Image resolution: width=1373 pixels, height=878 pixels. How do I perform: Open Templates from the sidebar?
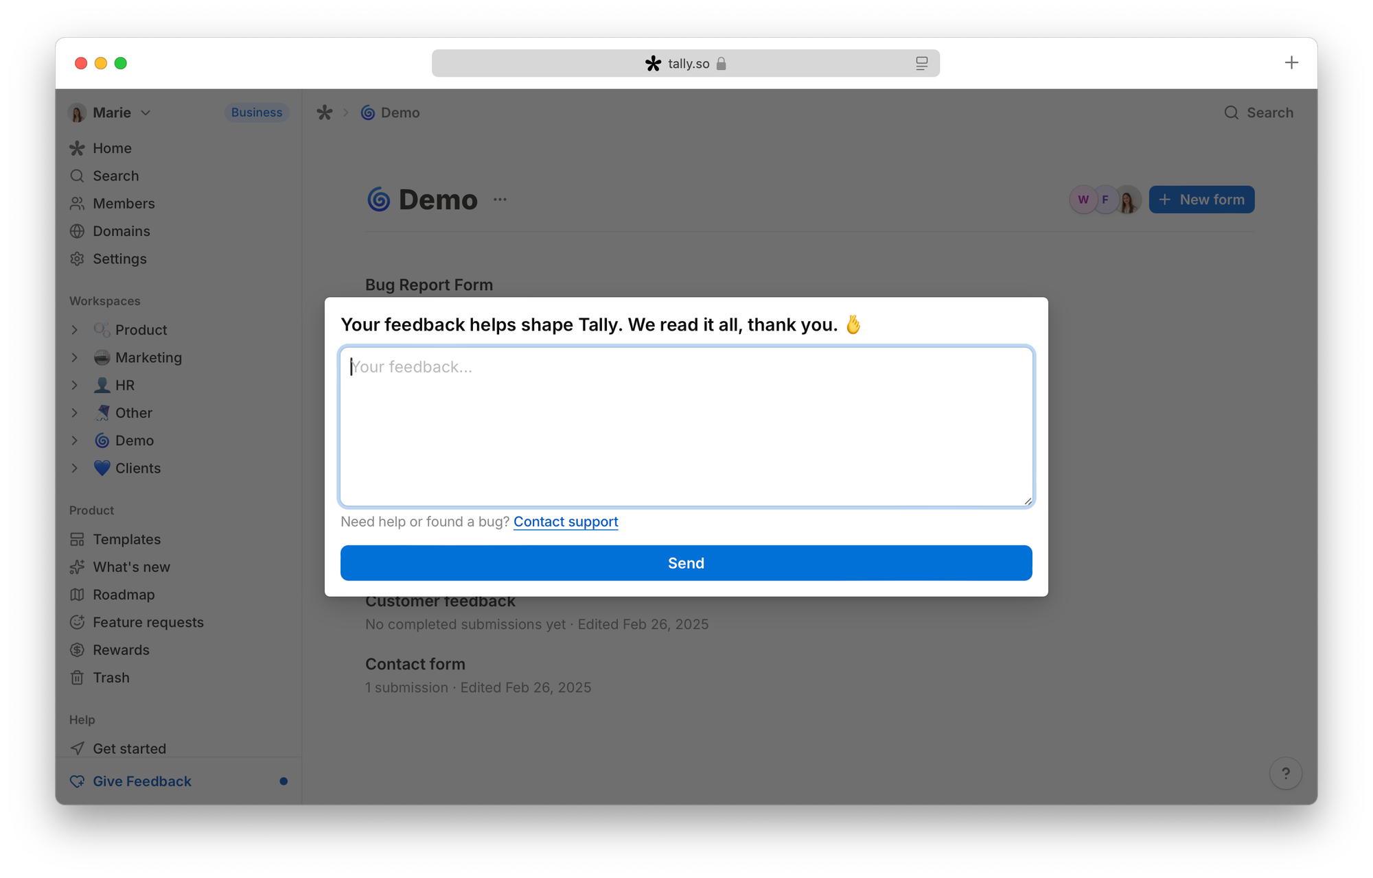(126, 539)
